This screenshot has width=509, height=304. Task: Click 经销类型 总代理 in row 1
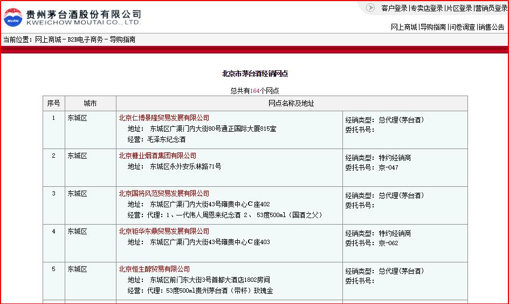[x=384, y=120]
